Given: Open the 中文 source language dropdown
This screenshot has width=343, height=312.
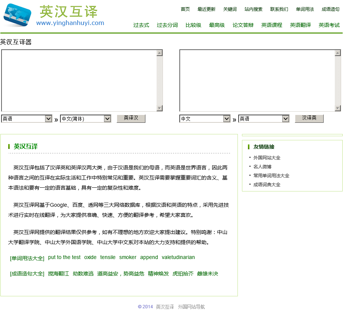Looking at the screenshot, I should pos(205,119).
